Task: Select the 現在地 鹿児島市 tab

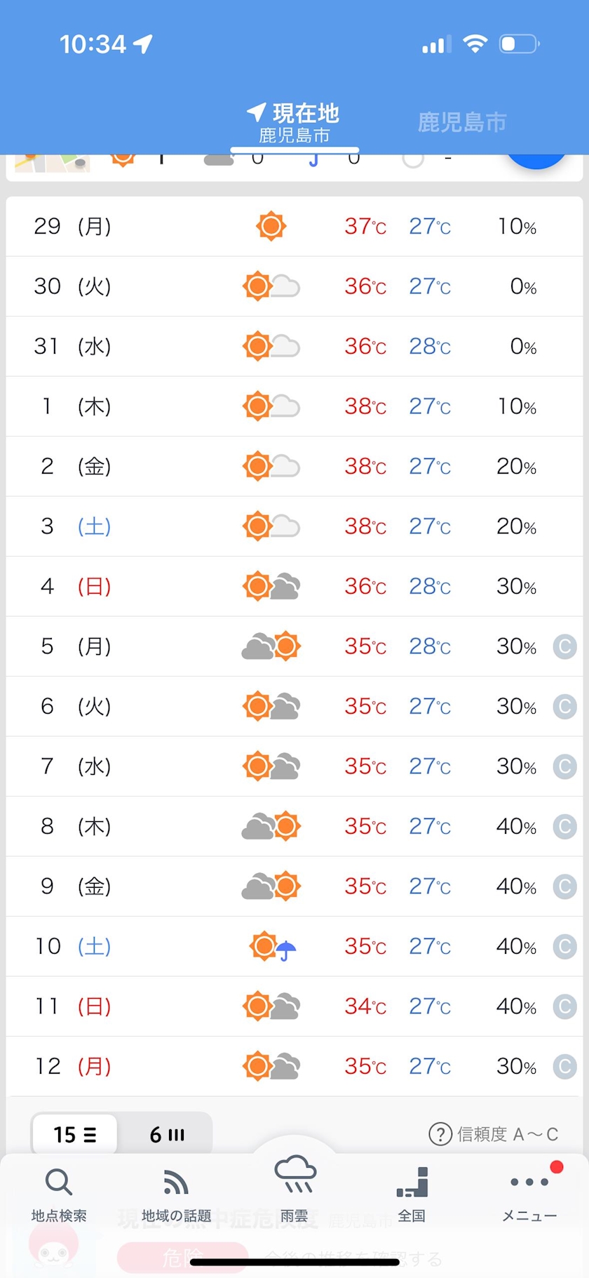Action: (294, 123)
